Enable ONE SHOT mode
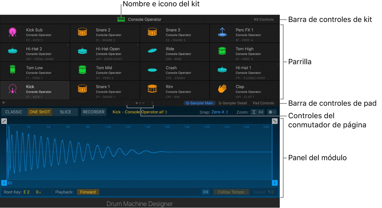This screenshot has height=208, width=382. [x=40, y=112]
